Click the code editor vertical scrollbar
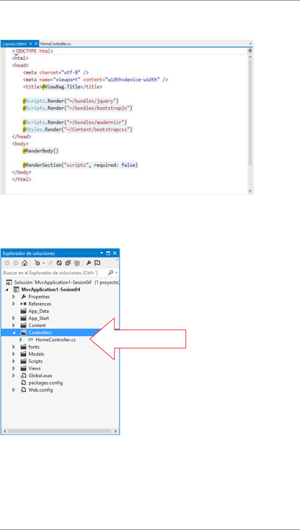The width and height of the screenshot is (300, 530). click(x=250, y=112)
